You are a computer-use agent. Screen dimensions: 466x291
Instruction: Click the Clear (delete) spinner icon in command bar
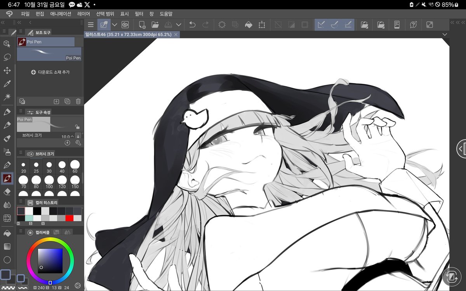[x=222, y=25]
